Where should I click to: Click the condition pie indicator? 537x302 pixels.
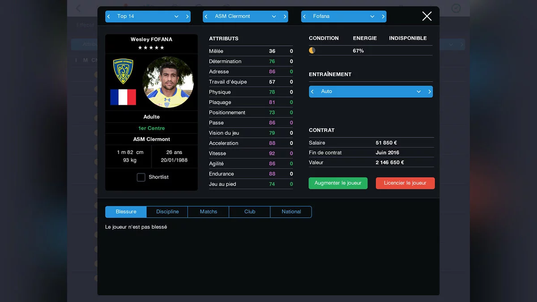(x=312, y=51)
